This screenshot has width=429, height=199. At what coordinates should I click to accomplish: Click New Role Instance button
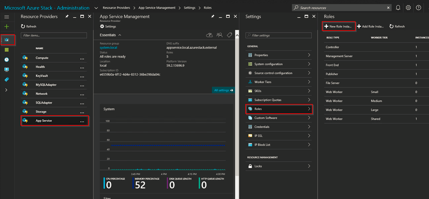(x=339, y=26)
